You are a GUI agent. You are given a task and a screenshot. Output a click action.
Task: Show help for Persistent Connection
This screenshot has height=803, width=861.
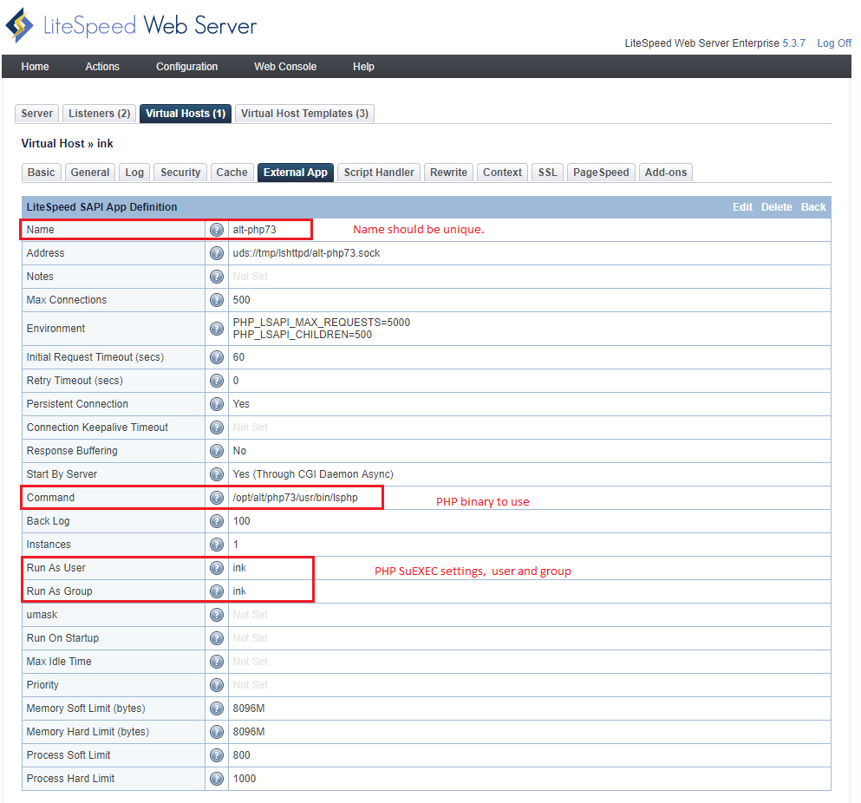217,404
